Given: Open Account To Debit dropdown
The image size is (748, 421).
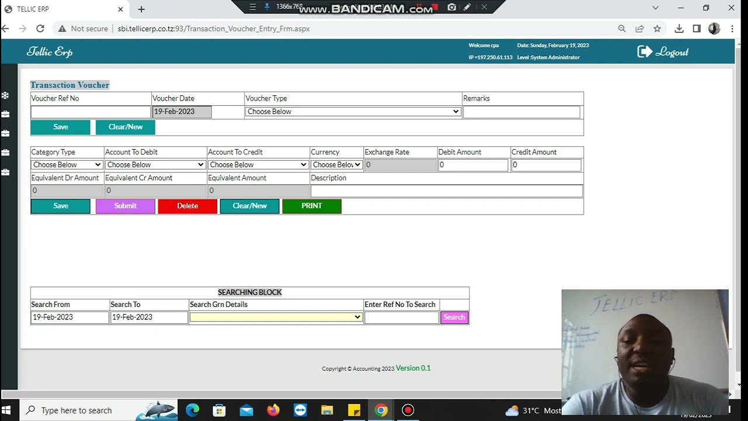Looking at the screenshot, I should coord(155,165).
